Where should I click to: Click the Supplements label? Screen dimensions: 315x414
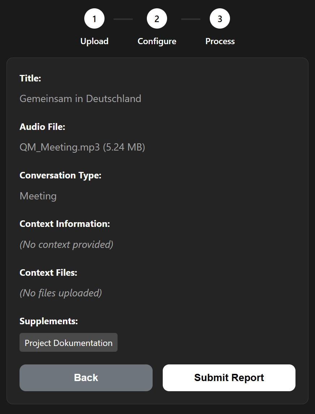49,321
